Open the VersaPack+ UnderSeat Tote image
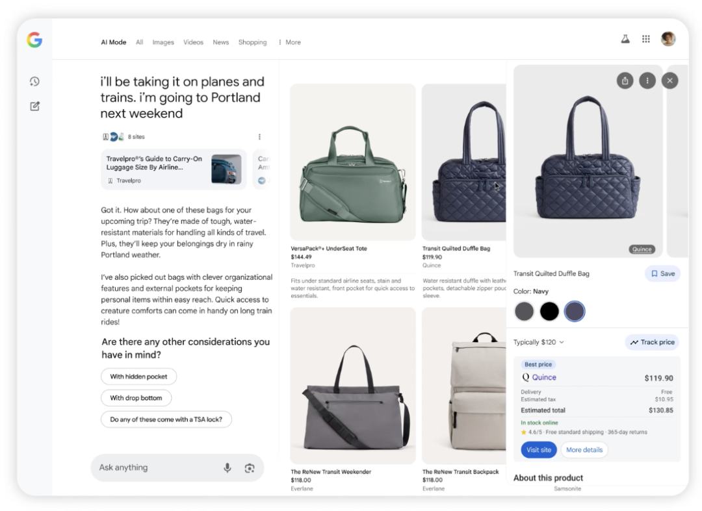Image resolution: width=702 pixels, height=511 pixels. pos(353,162)
